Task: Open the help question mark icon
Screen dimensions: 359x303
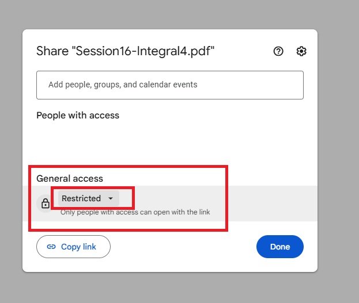Action: click(x=278, y=51)
